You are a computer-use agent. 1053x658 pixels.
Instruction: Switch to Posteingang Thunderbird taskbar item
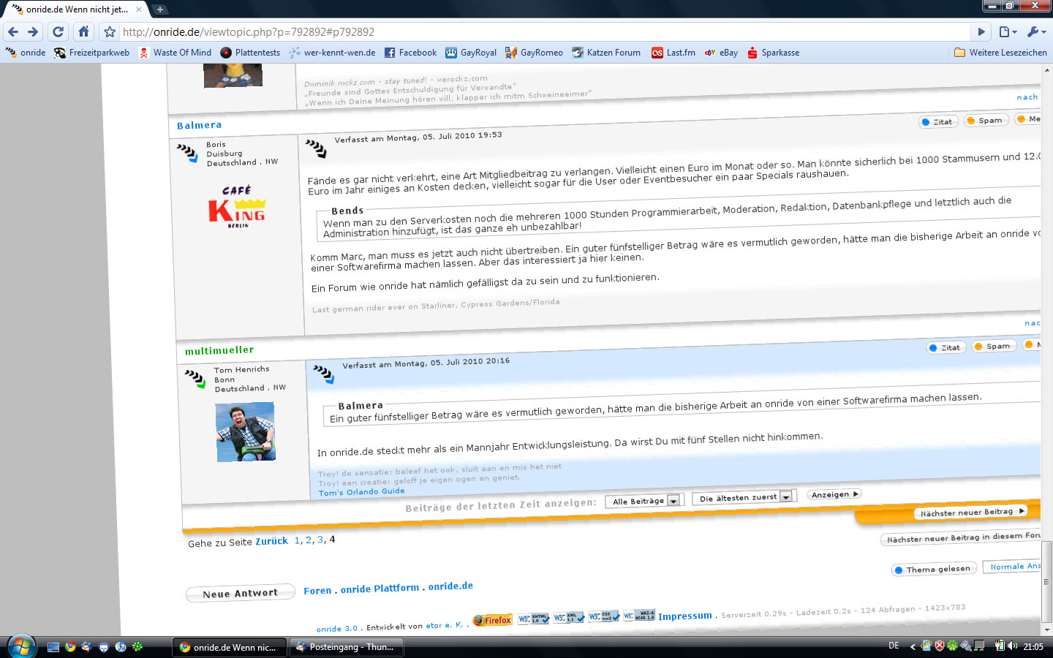point(345,647)
